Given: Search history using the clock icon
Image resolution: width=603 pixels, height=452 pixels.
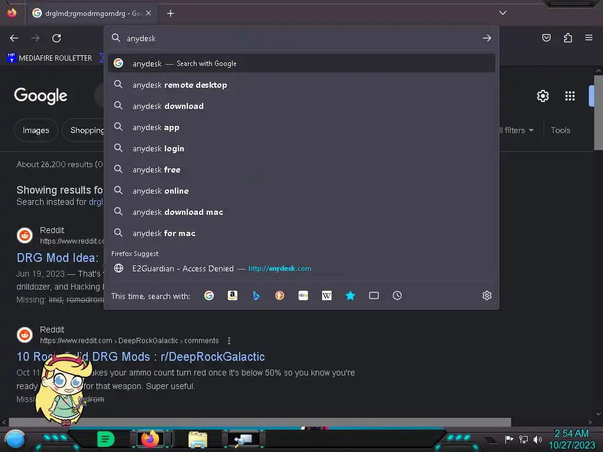Looking at the screenshot, I should click(x=397, y=295).
